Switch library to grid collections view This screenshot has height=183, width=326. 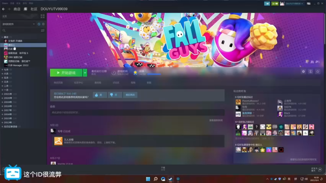pyautogui.click(x=43, y=16)
